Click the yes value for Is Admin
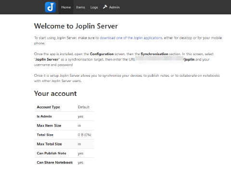 click(80, 117)
